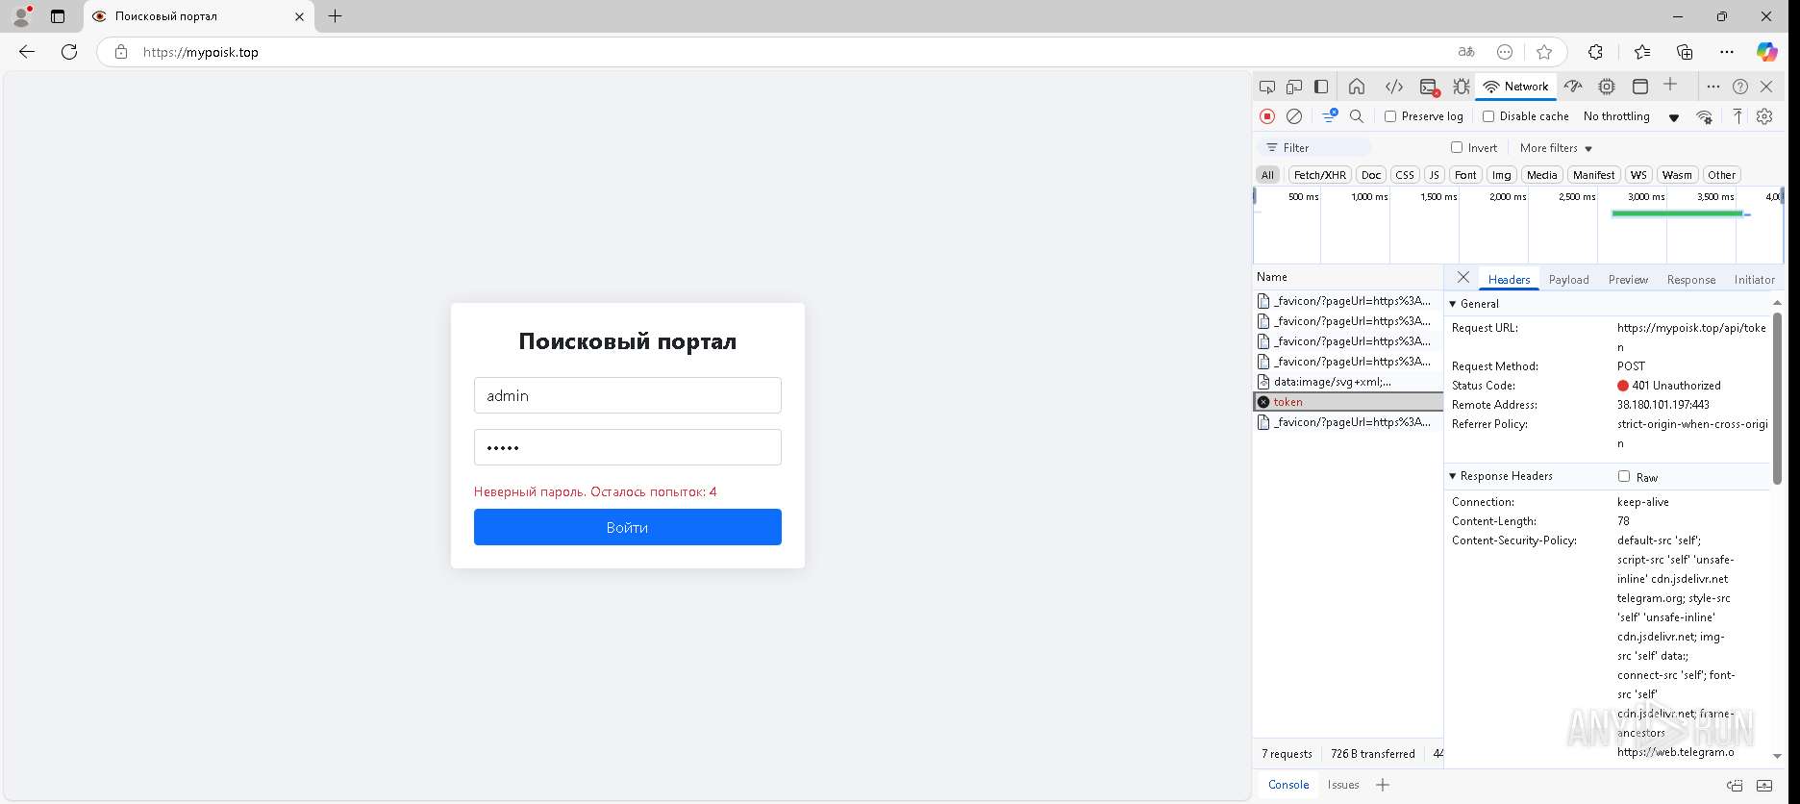This screenshot has height=804, width=1800.
Task: Add more tools with the plus icon
Action: (1670, 86)
